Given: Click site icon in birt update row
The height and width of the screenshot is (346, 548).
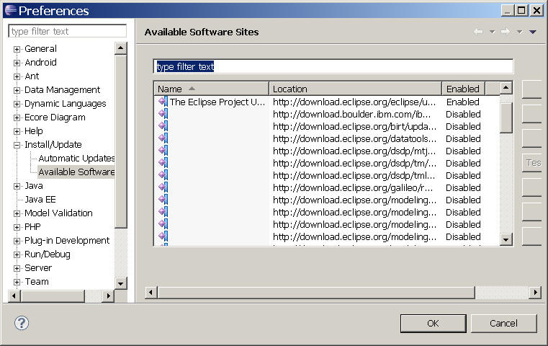Looking at the screenshot, I should click(163, 126).
